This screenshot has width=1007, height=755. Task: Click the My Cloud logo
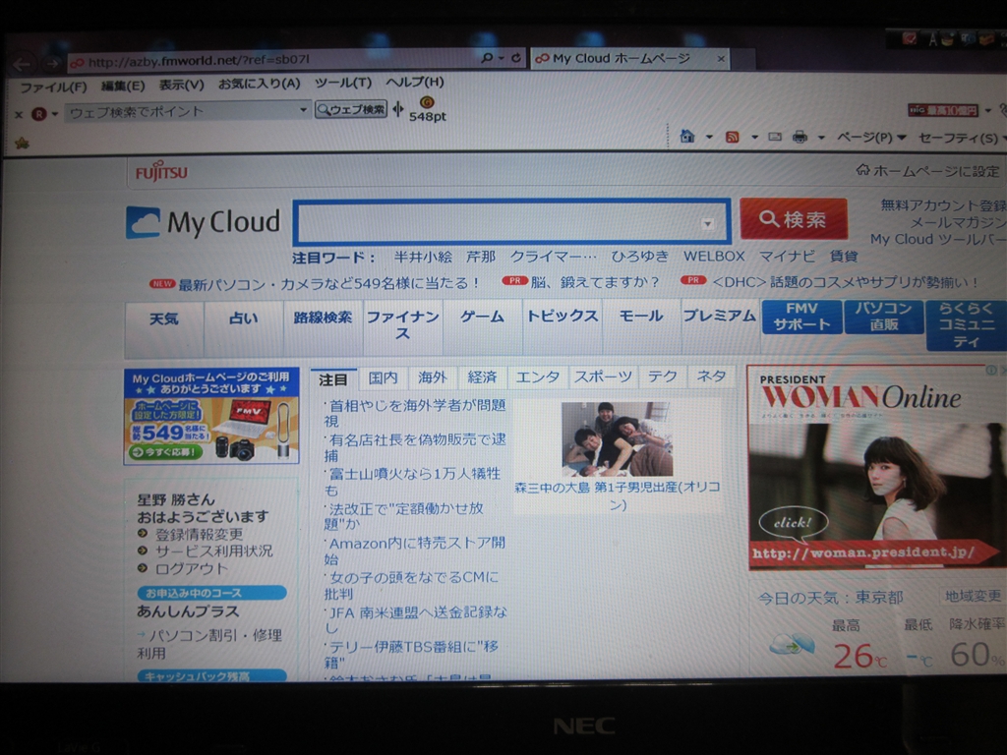click(203, 222)
